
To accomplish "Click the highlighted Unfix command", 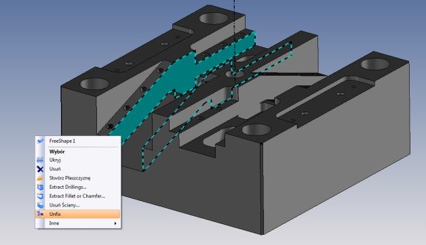I will coord(78,214).
